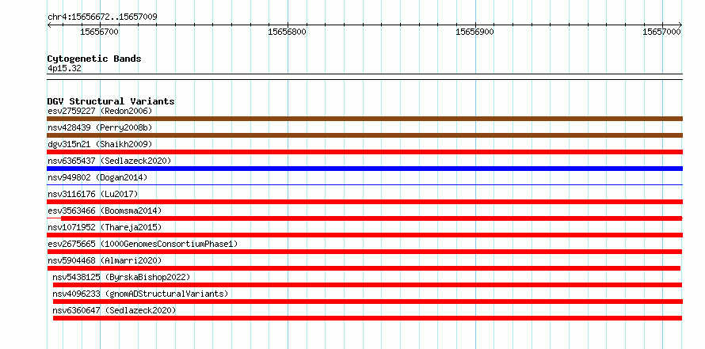Select the red nsv5438125 variant bar
The width and height of the screenshot is (705, 349).
pos(368,285)
